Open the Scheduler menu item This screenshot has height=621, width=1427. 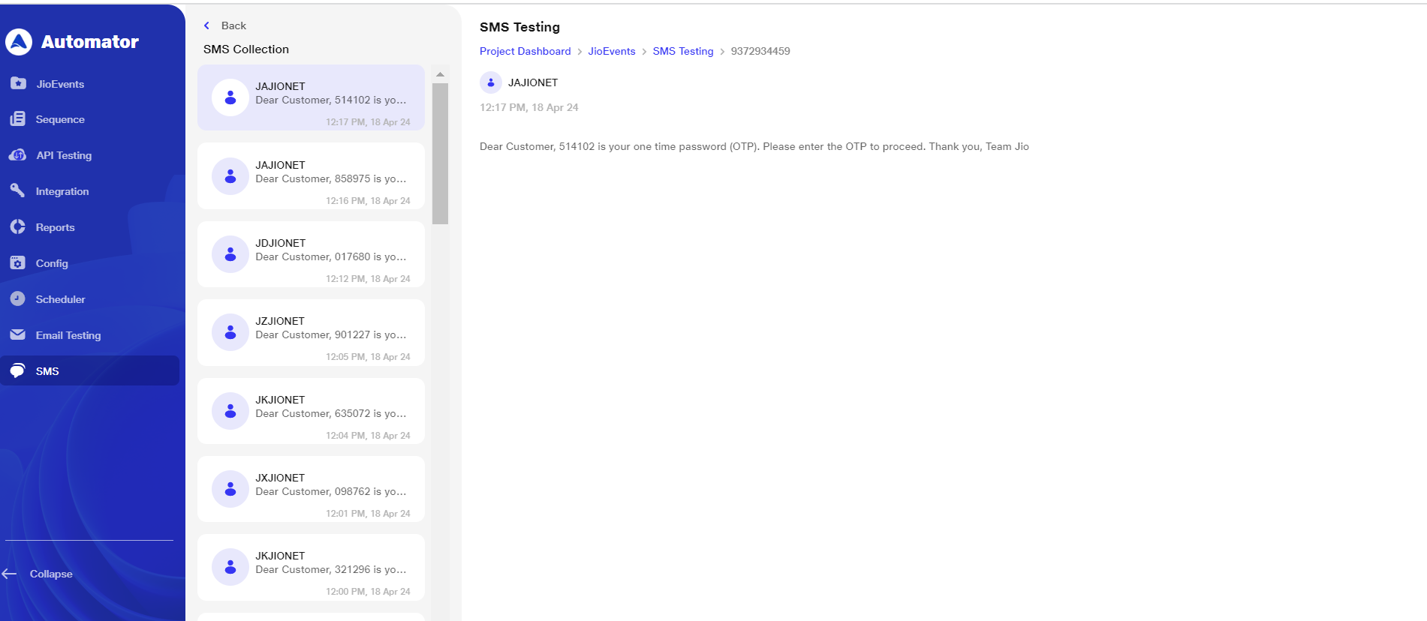pos(60,299)
